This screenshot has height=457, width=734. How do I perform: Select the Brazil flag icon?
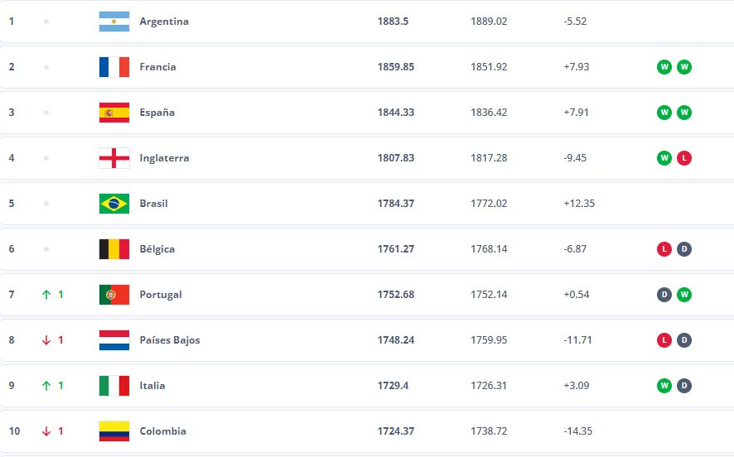[x=114, y=204]
